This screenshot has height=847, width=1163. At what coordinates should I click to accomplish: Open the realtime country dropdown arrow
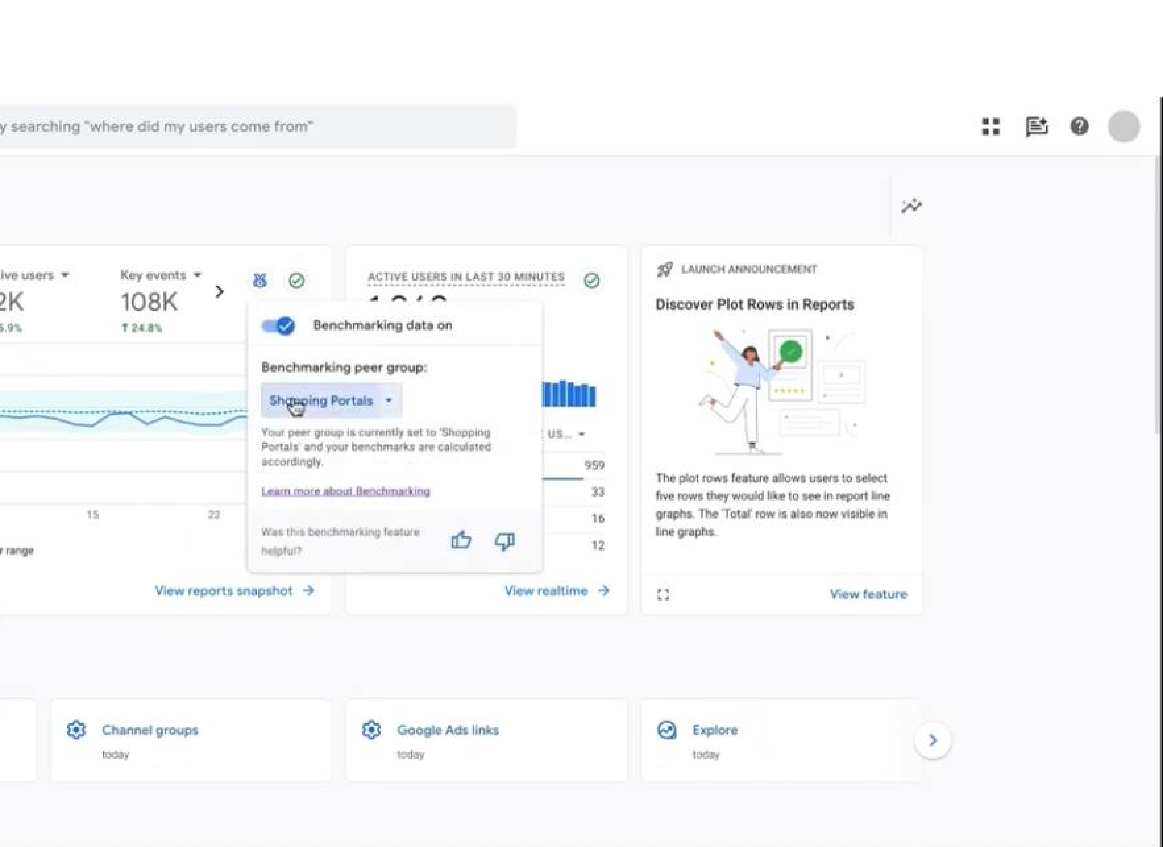(x=581, y=434)
